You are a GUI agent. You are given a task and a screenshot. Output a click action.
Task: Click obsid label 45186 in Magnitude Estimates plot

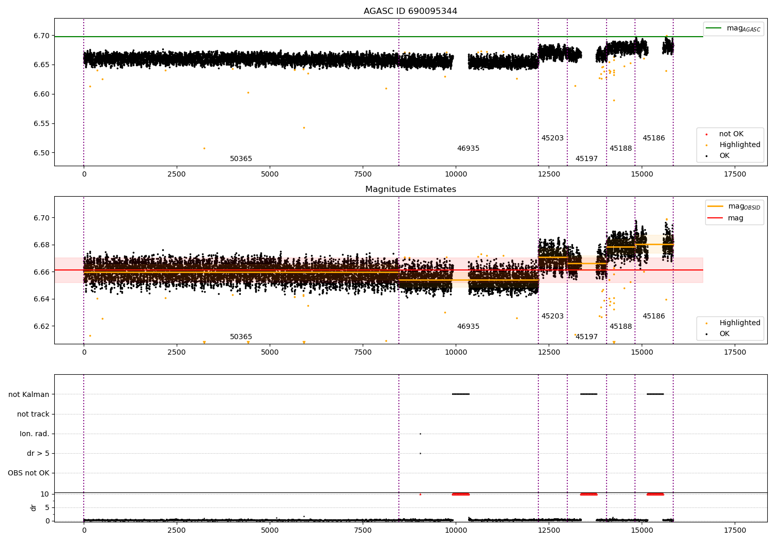pos(654,316)
